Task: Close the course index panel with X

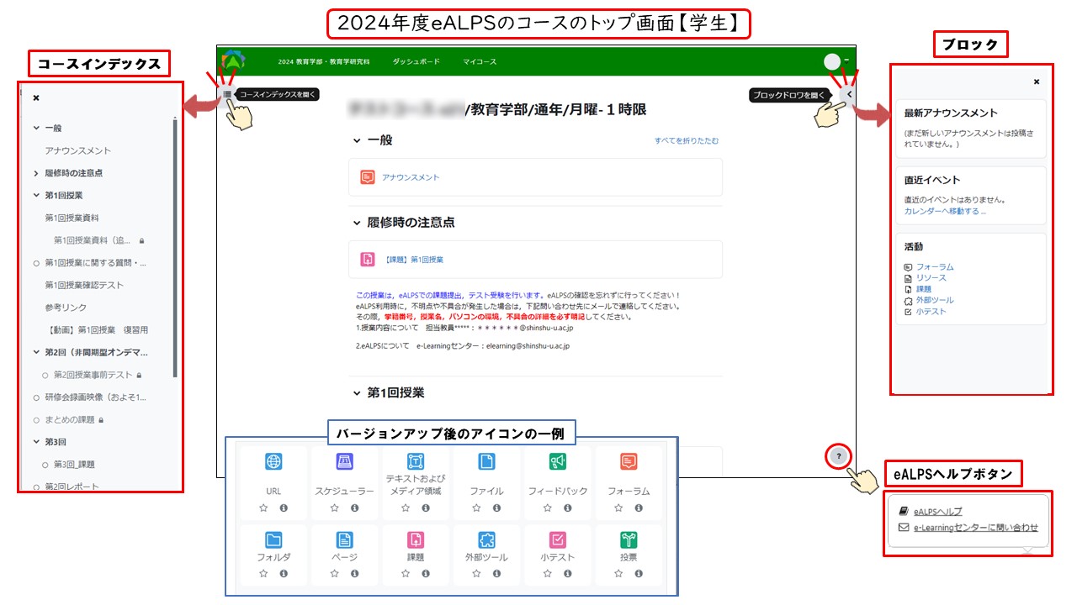Action: click(x=36, y=98)
